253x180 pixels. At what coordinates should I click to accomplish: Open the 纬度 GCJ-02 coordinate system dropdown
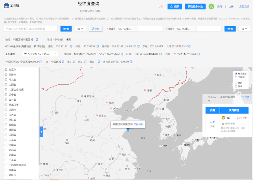[186, 29]
